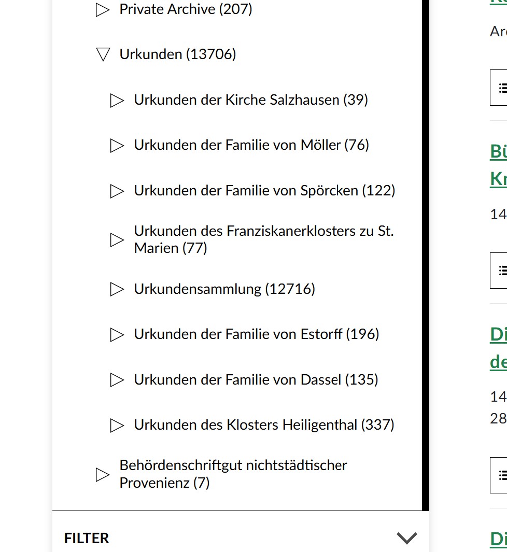Open Urkunden der Familie von Dassel entry
This screenshot has height=552, width=507.
pos(256,379)
